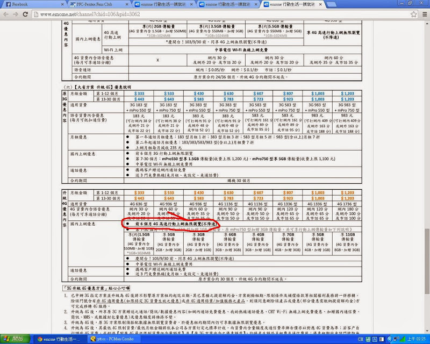The height and width of the screenshot is (344, 430).
Task: Click the blue $333 price in the 3G table
Action: [139, 94]
